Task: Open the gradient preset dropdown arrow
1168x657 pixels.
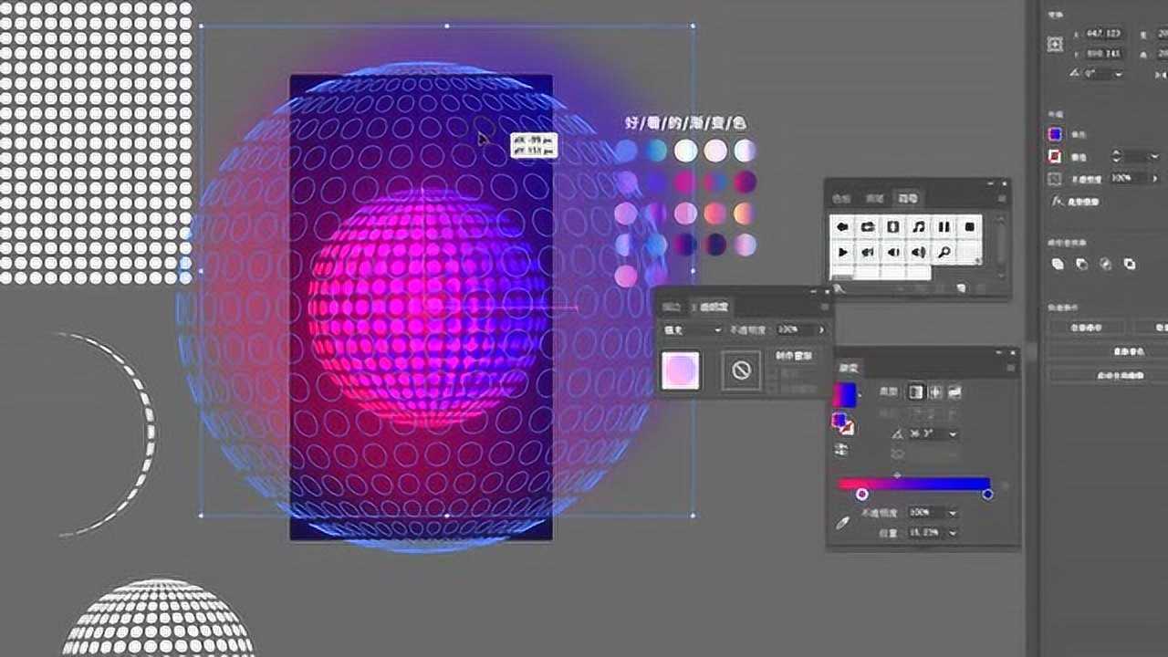Action: [x=860, y=393]
